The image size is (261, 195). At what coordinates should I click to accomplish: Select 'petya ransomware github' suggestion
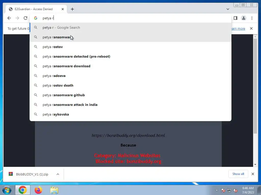tap(130, 95)
